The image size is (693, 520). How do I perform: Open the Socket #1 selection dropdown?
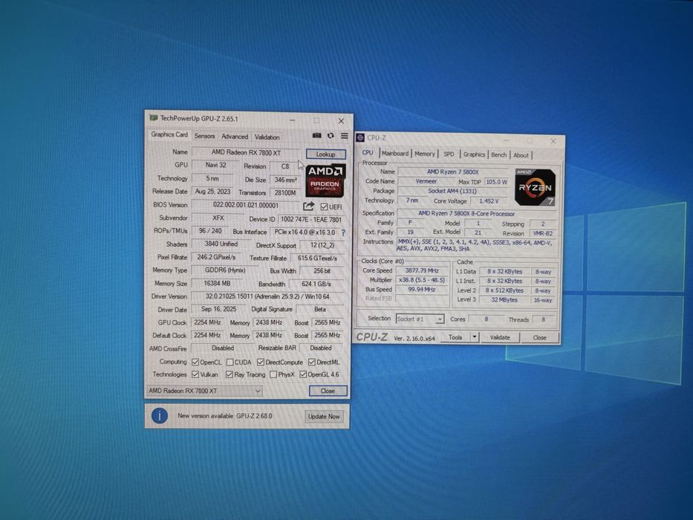pyautogui.click(x=420, y=319)
